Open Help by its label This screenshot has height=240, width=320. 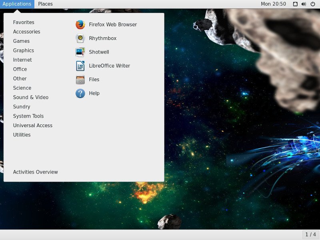click(x=94, y=93)
